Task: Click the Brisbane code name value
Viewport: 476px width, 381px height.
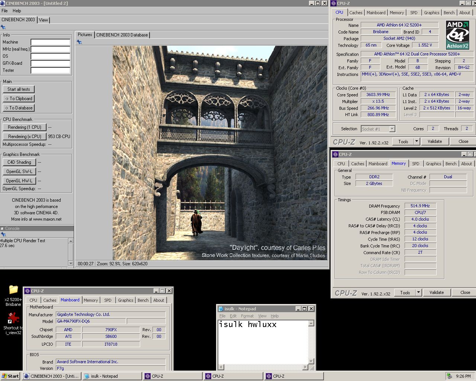Action: pos(380,32)
